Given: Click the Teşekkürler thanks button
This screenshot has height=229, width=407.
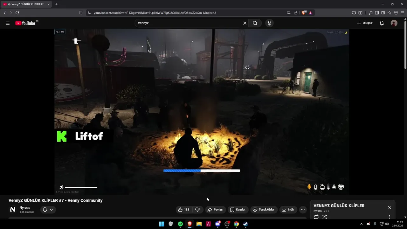Looking at the screenshot, I should 264,210.
